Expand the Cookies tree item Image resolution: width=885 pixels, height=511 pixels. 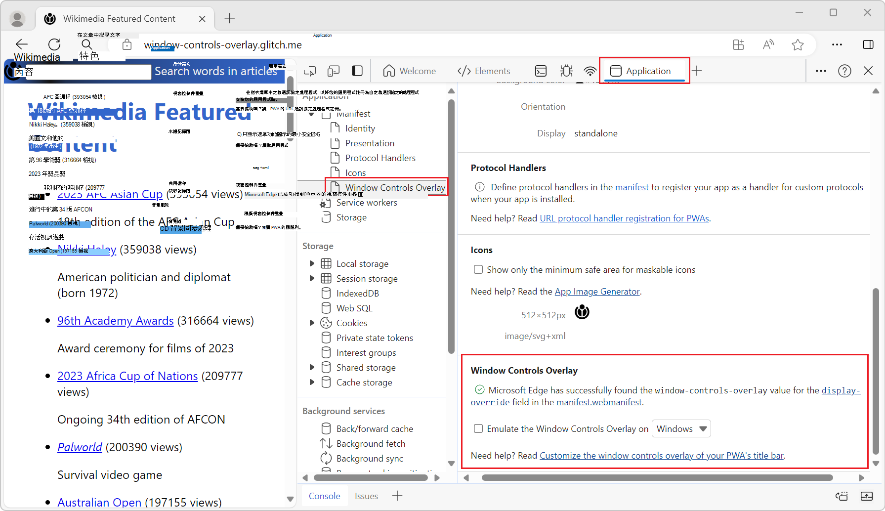pyautogui.click(x=312, y=323)
